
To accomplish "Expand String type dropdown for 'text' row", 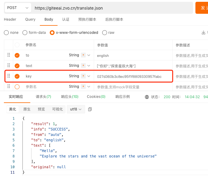I will (89, 66).
